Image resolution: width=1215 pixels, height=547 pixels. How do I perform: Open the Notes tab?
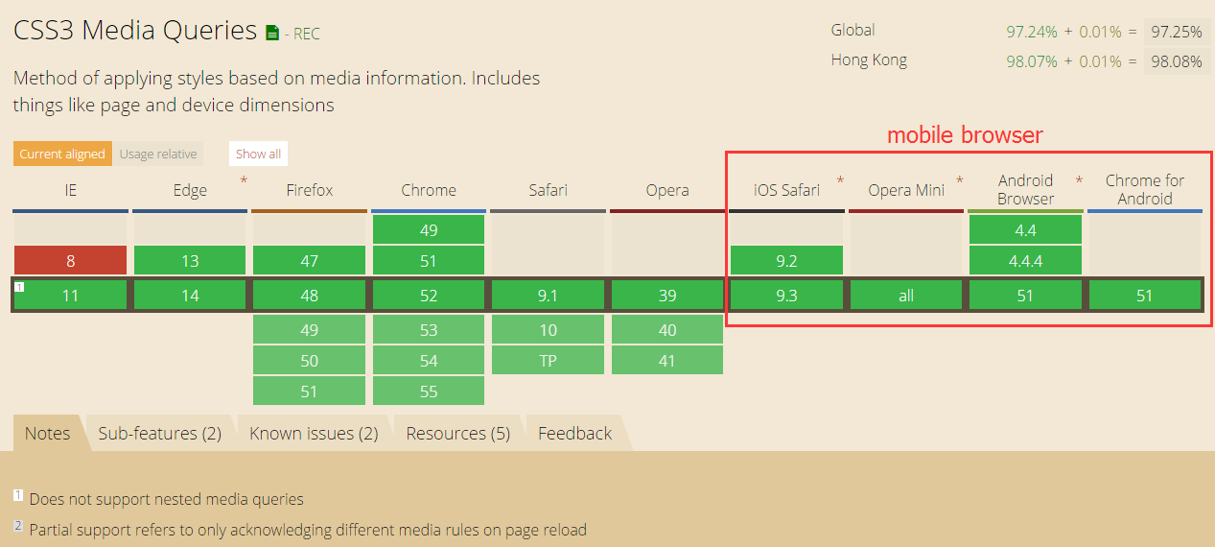47,434
